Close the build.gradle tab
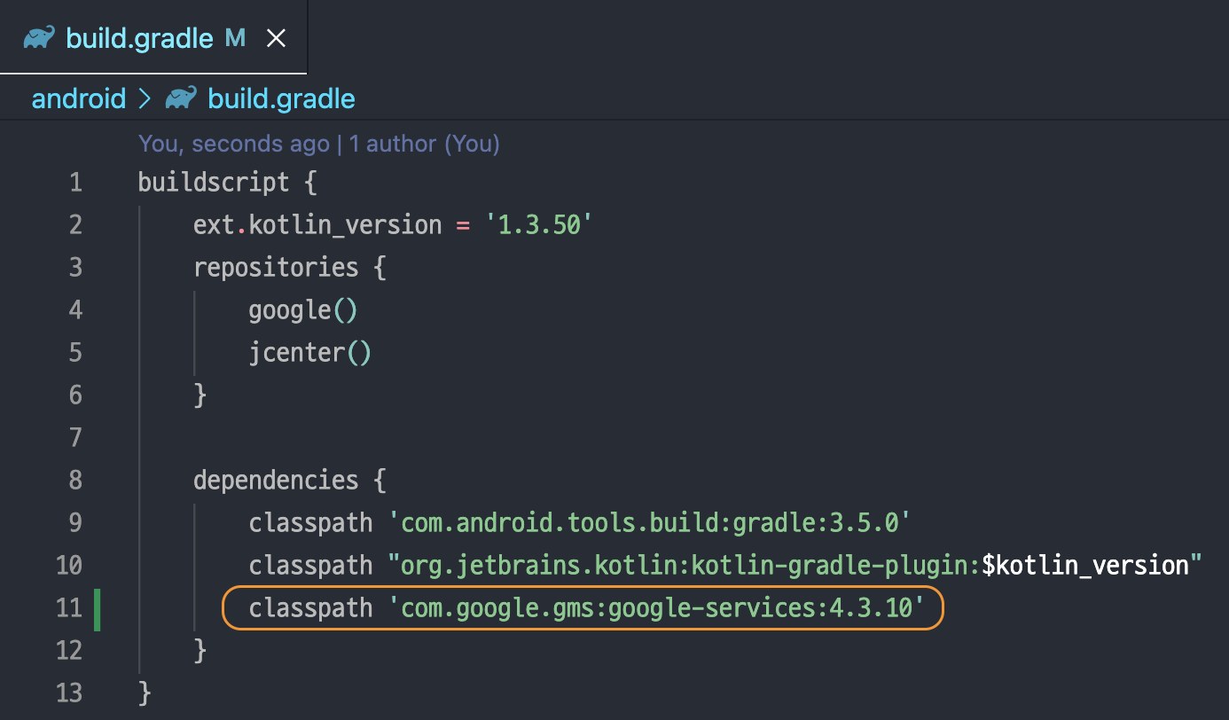This screenshot has height=720, width=1229. [277, 38]
